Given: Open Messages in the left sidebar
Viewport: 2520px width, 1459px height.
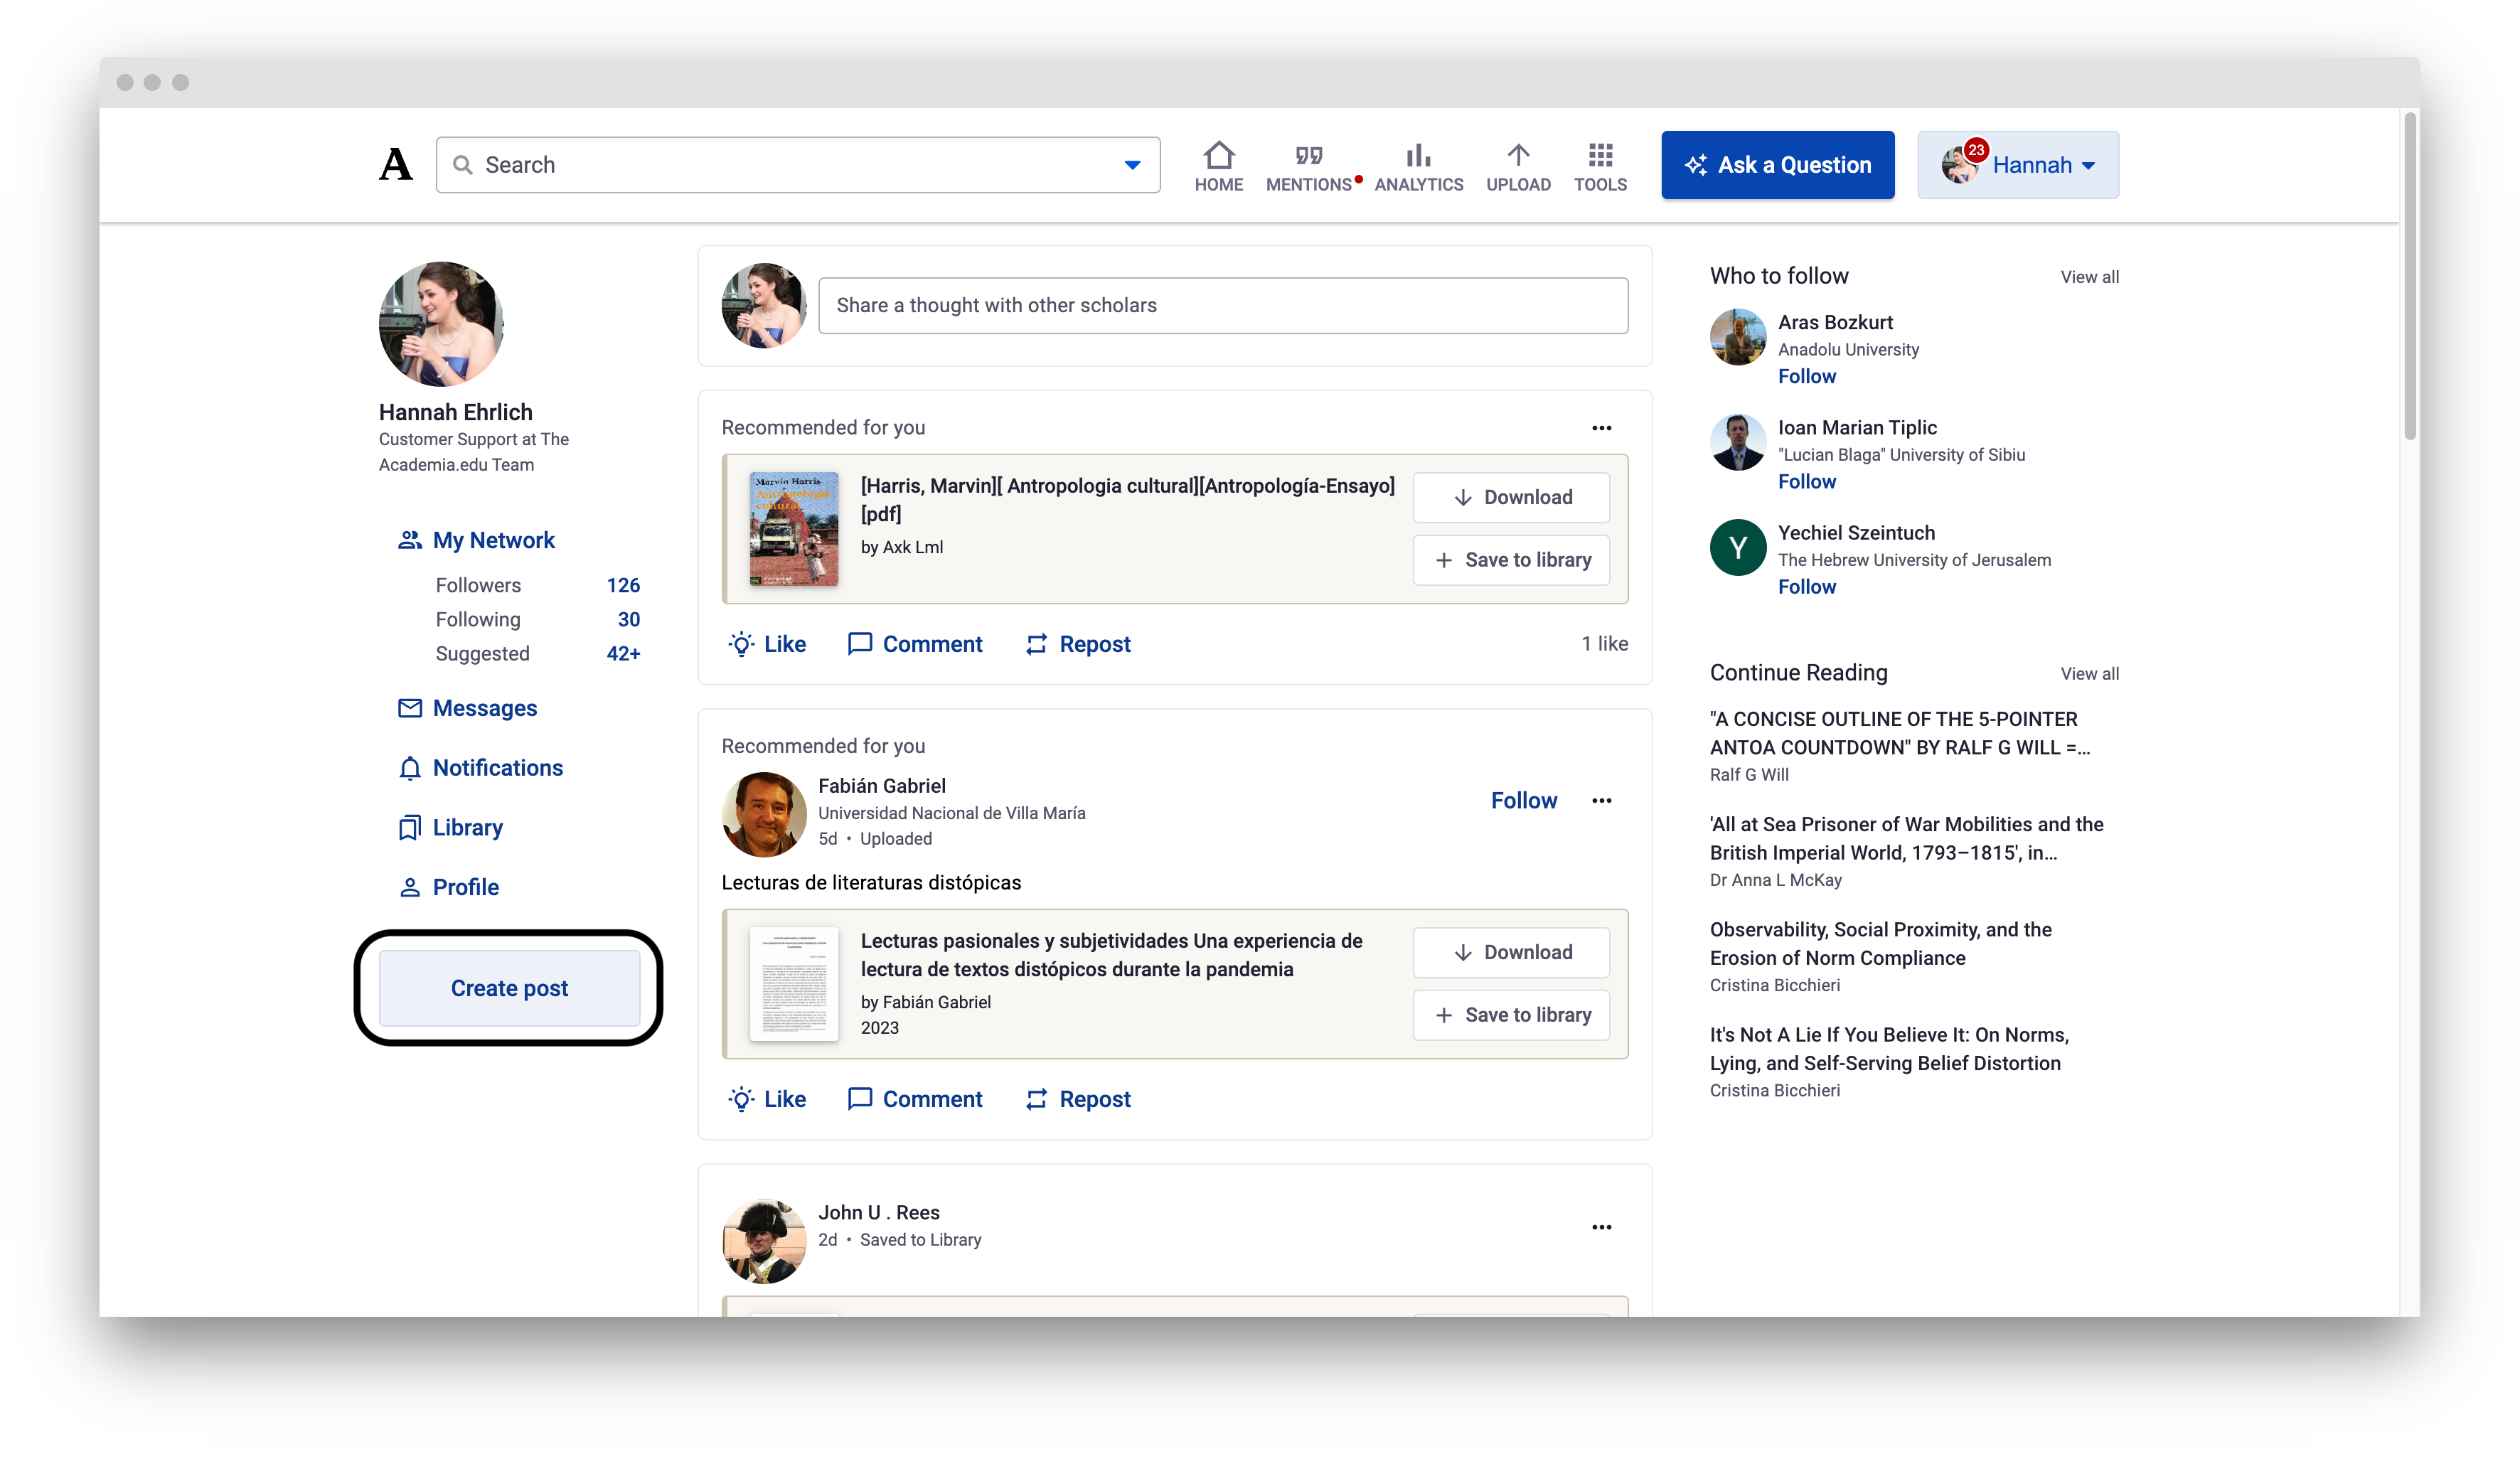Looking at the screenshot, I should click(x=484, y=708).
